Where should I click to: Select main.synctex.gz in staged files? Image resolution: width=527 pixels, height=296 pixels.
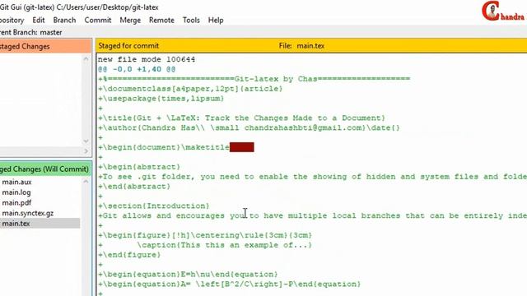(27, 213)
